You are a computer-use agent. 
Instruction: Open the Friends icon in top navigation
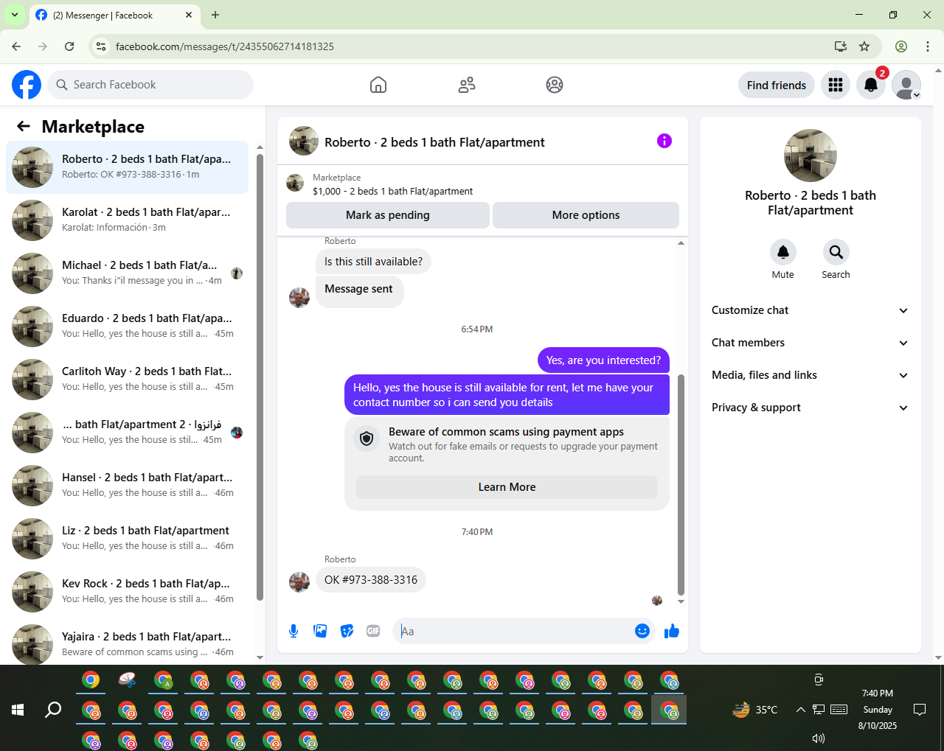tap(467, 85)
